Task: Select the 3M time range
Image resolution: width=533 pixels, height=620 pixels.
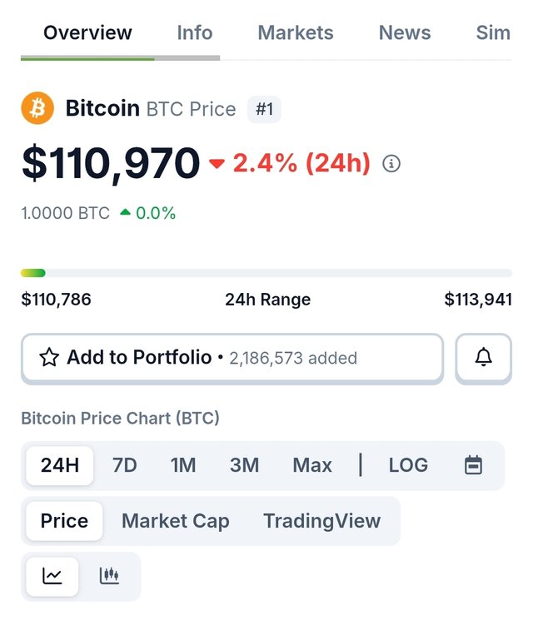Action: point(244,465)
